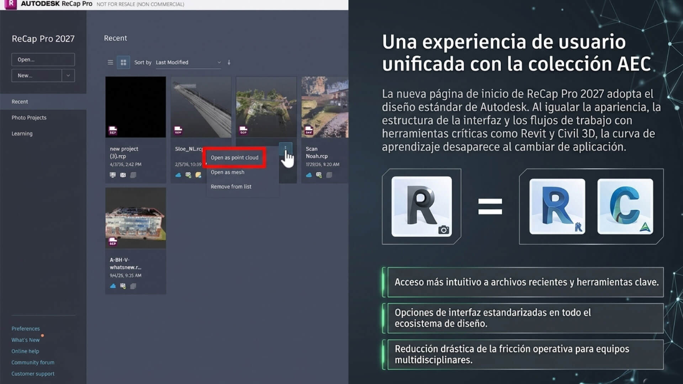683x384 pixels.
Task: Click the 'Recent' section heading
Action: tap(115, 38)
